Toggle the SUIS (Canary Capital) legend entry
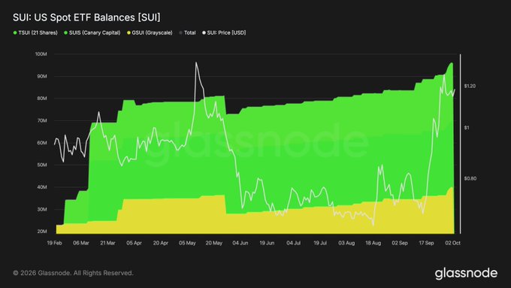The image size is (511, 288). coord(92,32)
